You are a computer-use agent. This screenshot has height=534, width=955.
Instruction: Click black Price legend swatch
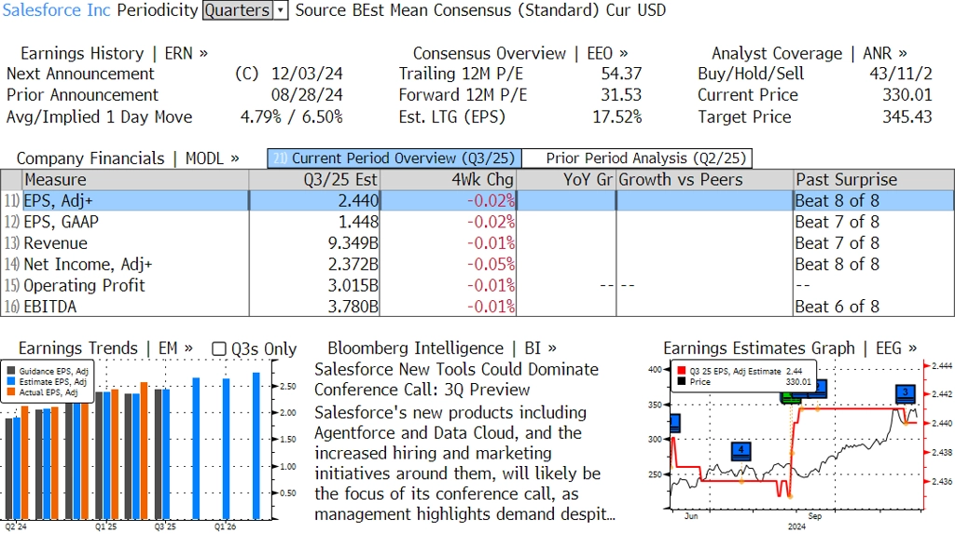[681, 382]
